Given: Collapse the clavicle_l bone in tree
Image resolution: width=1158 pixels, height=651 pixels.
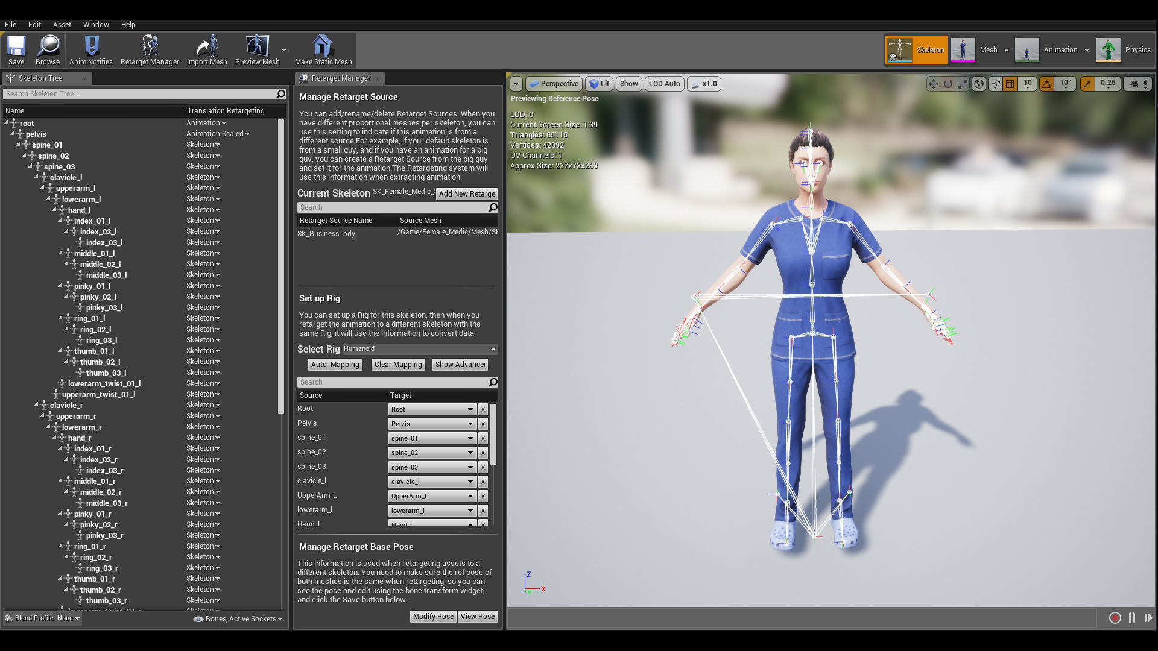Looking at the screenshot, I should 36,177.
